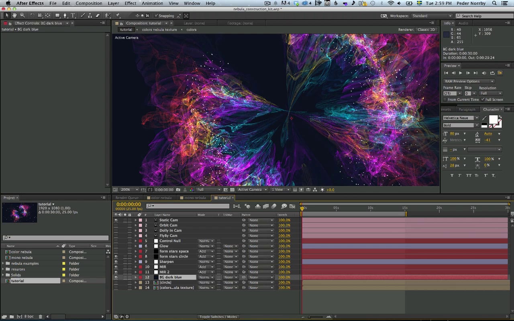Image resolution: width=514 pixels, height=321 pixels.
Task: Open the Composition menu
Action: coord(89,3)
